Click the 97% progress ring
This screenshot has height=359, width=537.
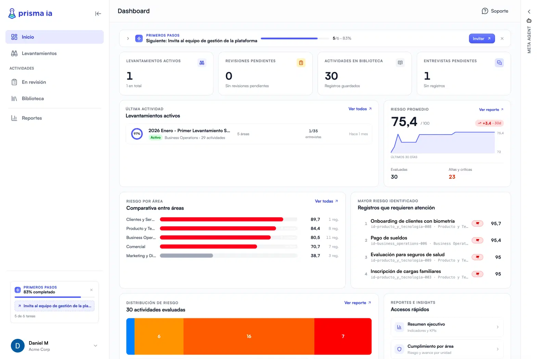pos(137,134)
